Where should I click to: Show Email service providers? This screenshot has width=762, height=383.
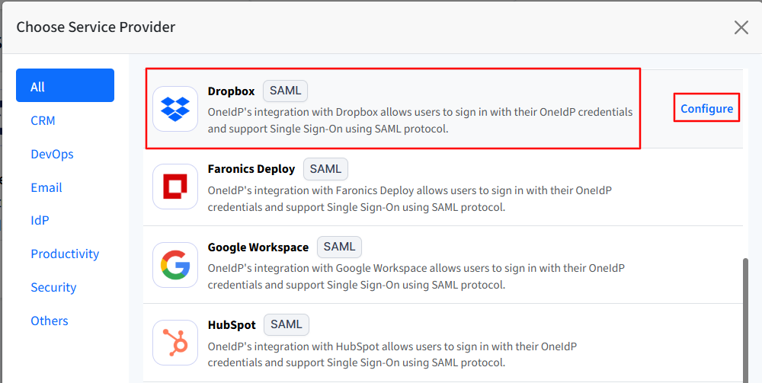tap(46, 187)
